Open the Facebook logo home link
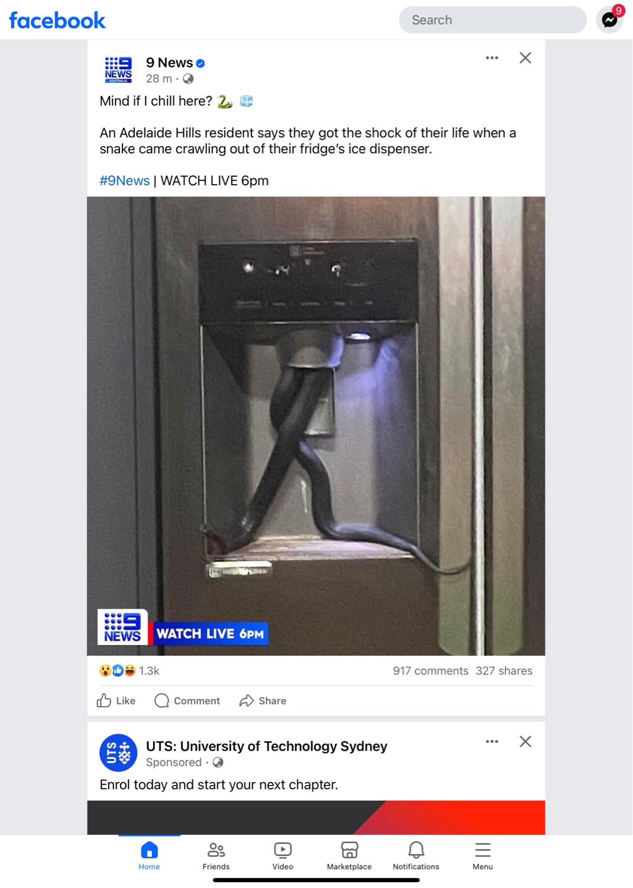Viewport: 633px width, 888px height. click(57, 21)
